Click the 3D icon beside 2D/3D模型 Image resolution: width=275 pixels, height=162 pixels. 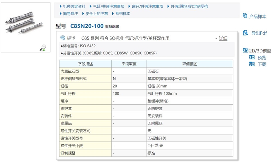246,51
